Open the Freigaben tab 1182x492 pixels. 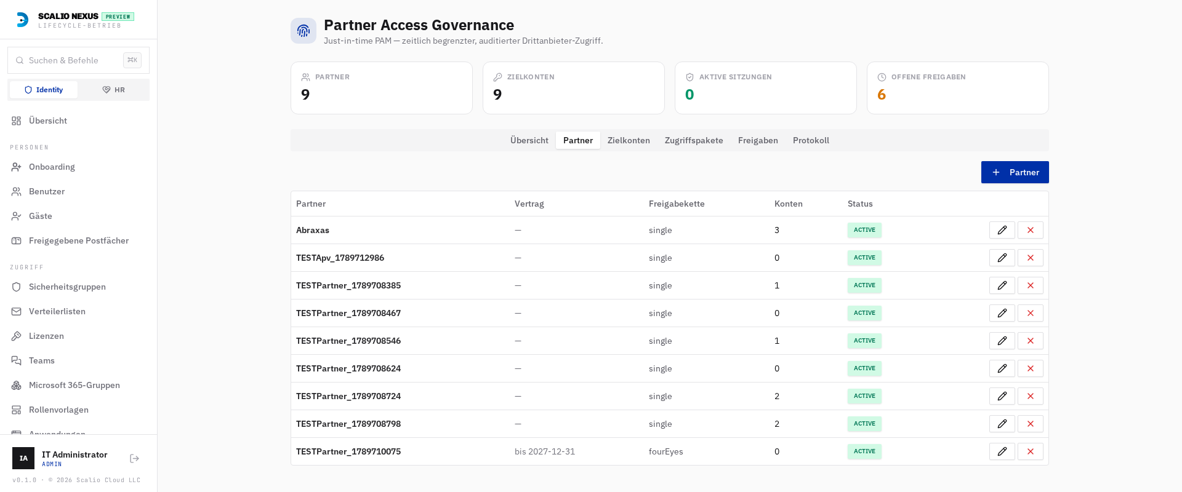tap(758, 140)
